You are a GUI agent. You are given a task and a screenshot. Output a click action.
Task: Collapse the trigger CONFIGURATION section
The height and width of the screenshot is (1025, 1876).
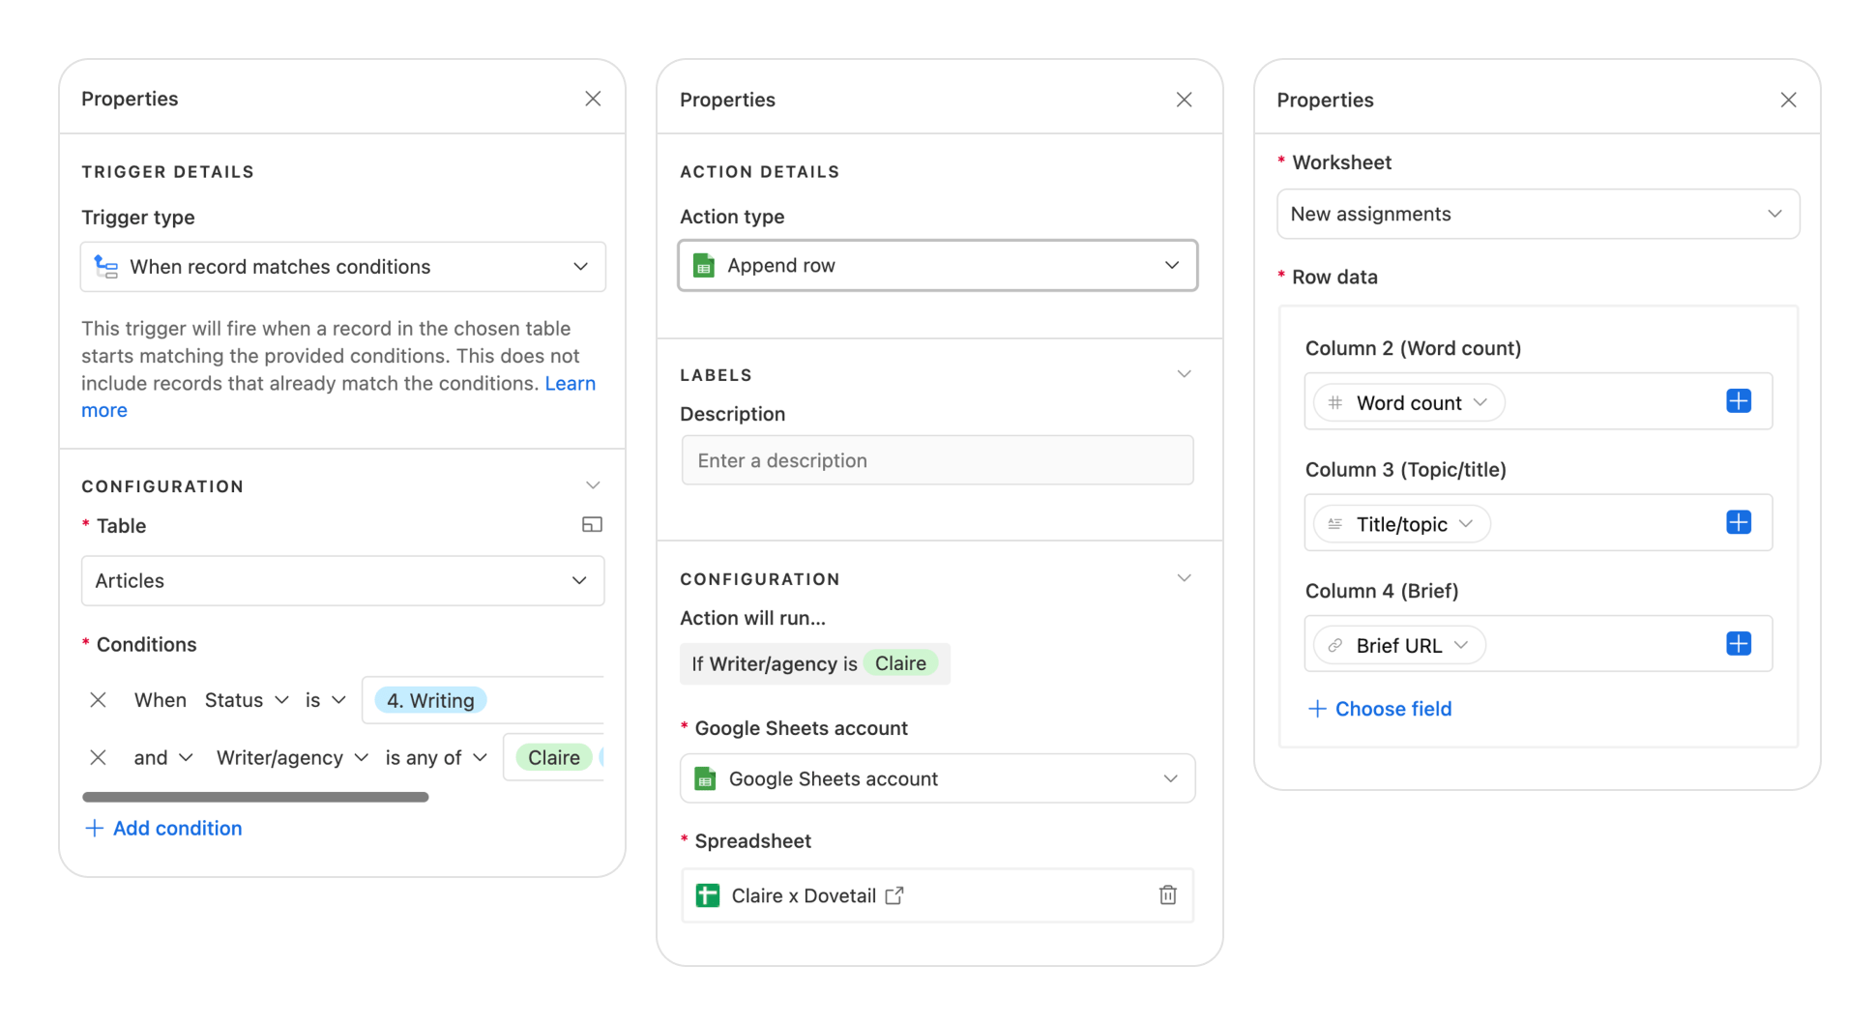click(x=593, y=484)
